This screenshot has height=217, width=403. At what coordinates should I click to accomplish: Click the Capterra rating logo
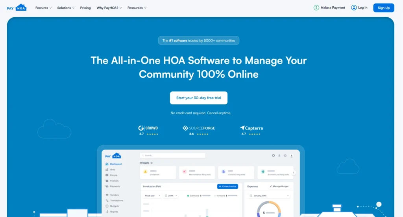click(251, 128)
